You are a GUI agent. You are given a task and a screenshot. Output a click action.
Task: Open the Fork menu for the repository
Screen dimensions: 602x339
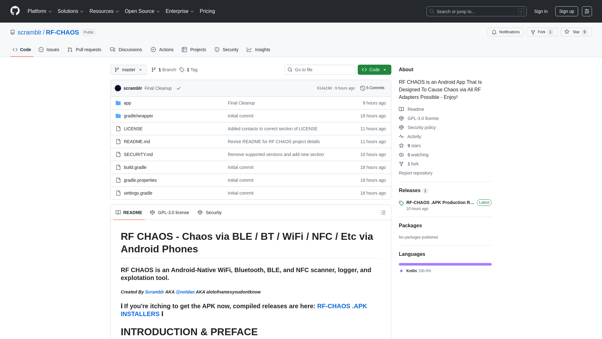point(541,32)
